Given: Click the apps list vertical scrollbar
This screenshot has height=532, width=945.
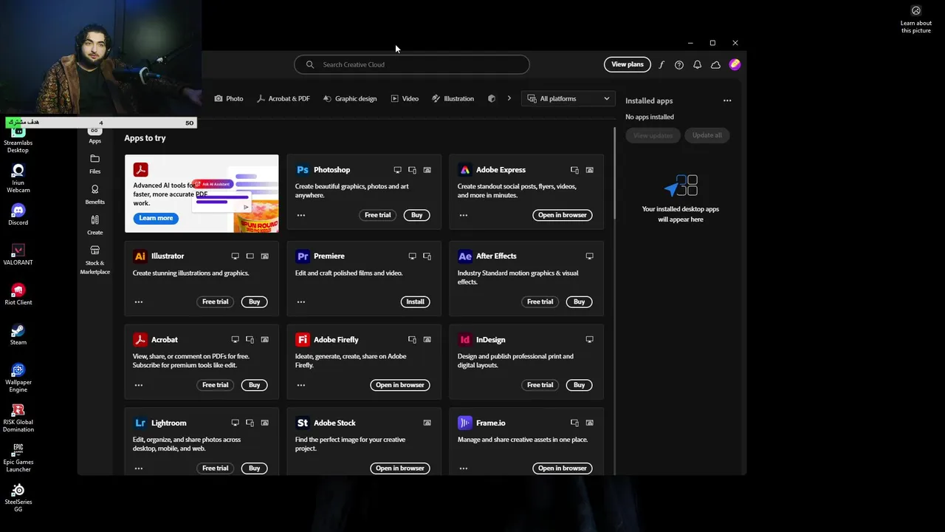Looking at the screenshot, I should tap(614, 174).
